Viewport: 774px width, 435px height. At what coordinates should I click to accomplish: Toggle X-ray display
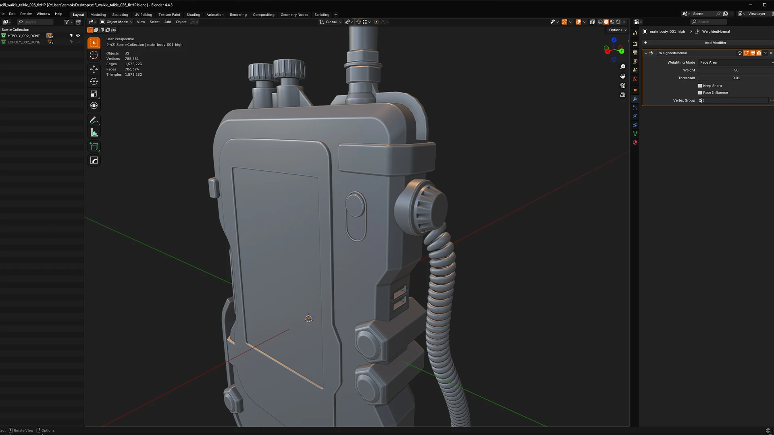coord(592,22)
